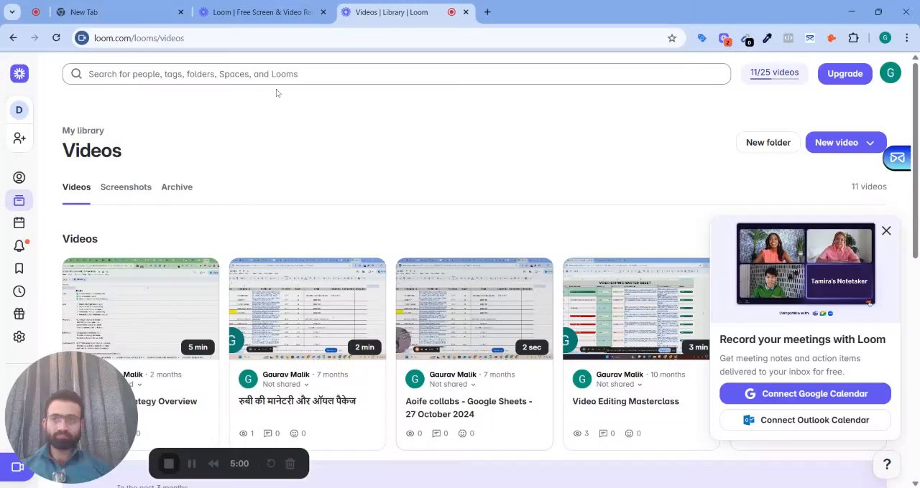The height and width of the screenshot is (488, 920).
Task: Click the code brackets extension icon
Action: [788, 38]
